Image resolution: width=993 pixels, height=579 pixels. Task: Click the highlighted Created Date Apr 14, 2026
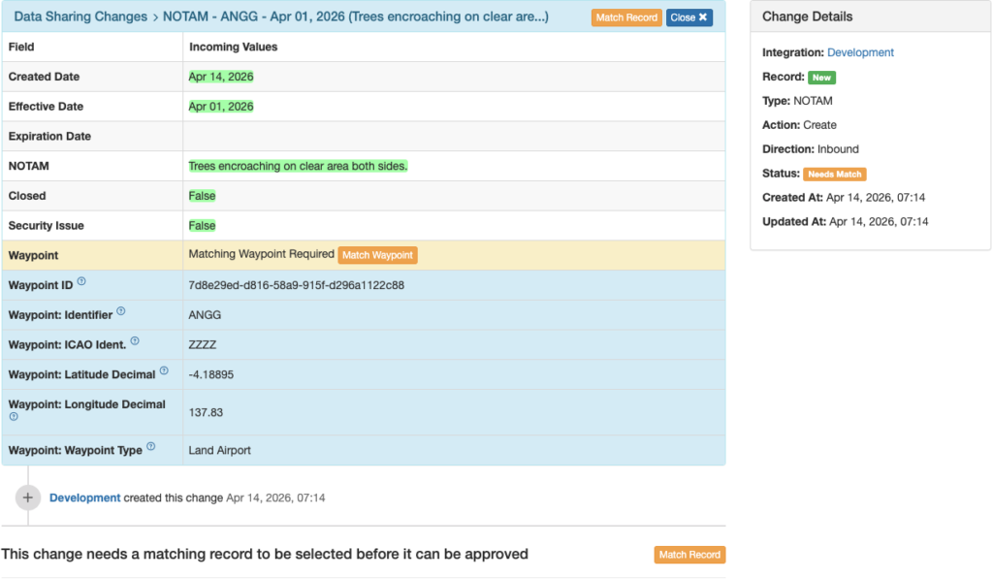[221, 77]
